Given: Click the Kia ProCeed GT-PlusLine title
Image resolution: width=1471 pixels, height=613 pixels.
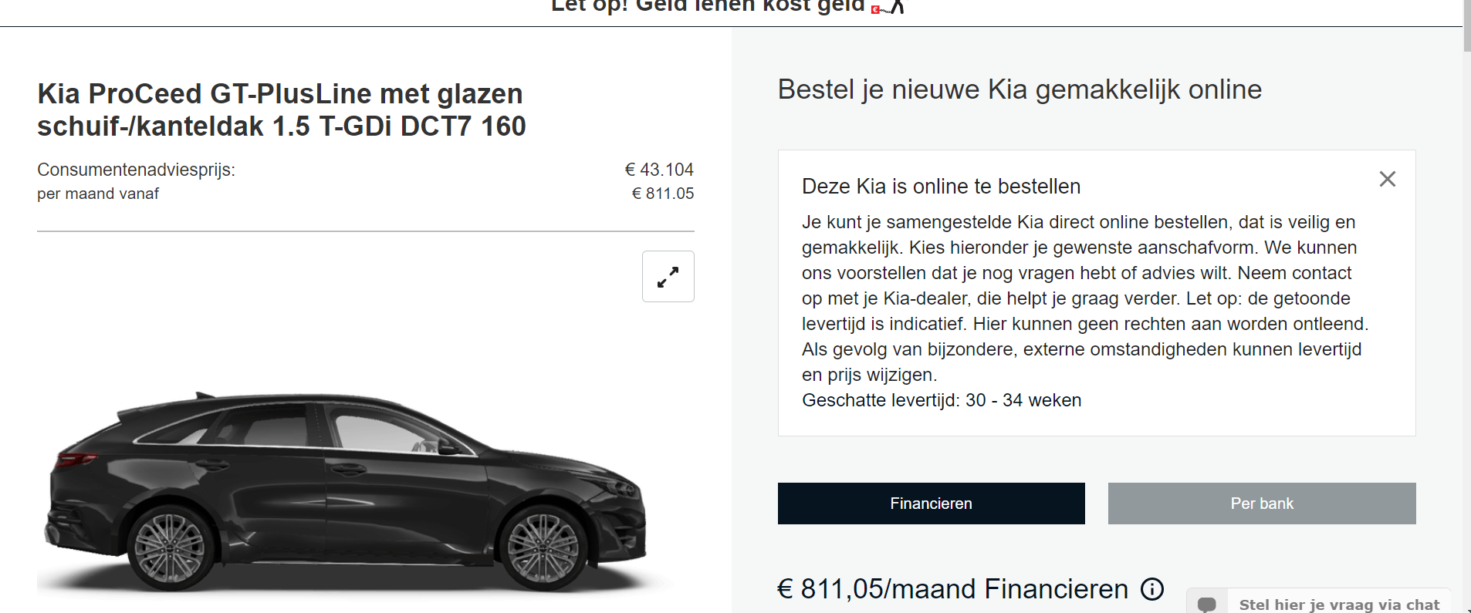Looking at the screenshot, I should point(282,109).
